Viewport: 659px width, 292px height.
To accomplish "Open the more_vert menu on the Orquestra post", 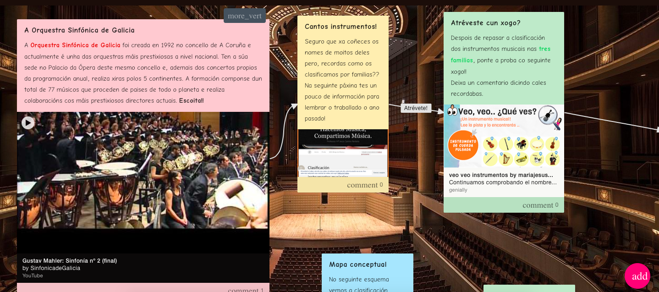I will [245, 16].
